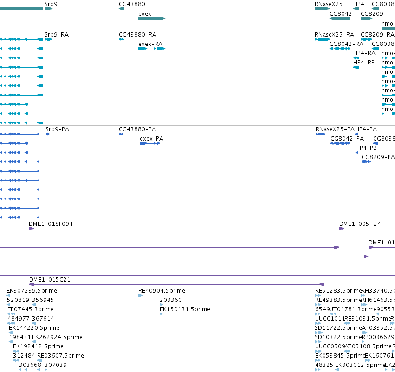Click the RE51283.5prime EST label
This screenshot has width=395, height=372.
coord(338,290)
